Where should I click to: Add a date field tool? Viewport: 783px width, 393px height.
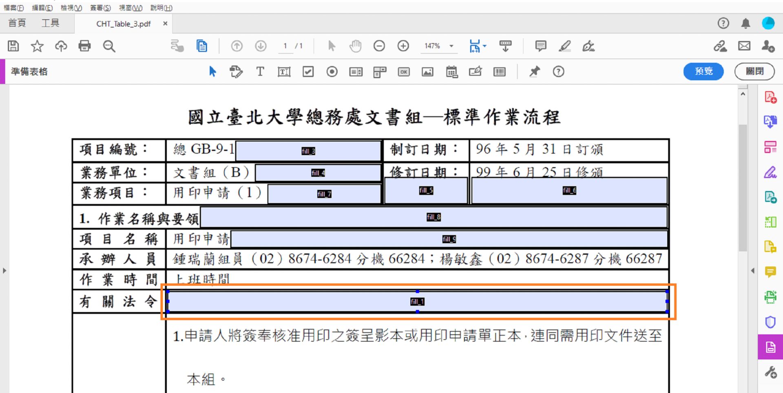click(451, 72)
